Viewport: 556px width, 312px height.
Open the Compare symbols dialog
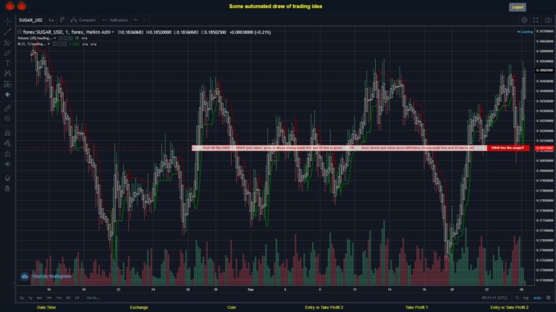(x=83, y=20)
